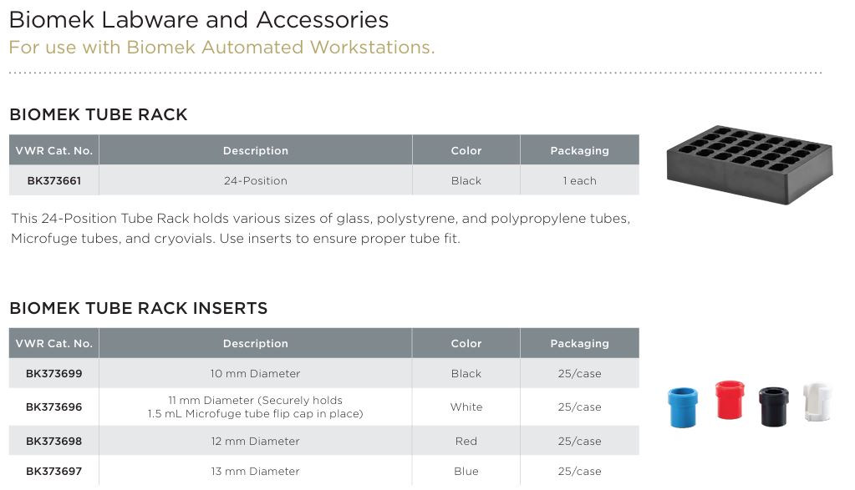Click the red tube rack insert image
This screenshot has height=490, width=855.
tap(729, 400)
